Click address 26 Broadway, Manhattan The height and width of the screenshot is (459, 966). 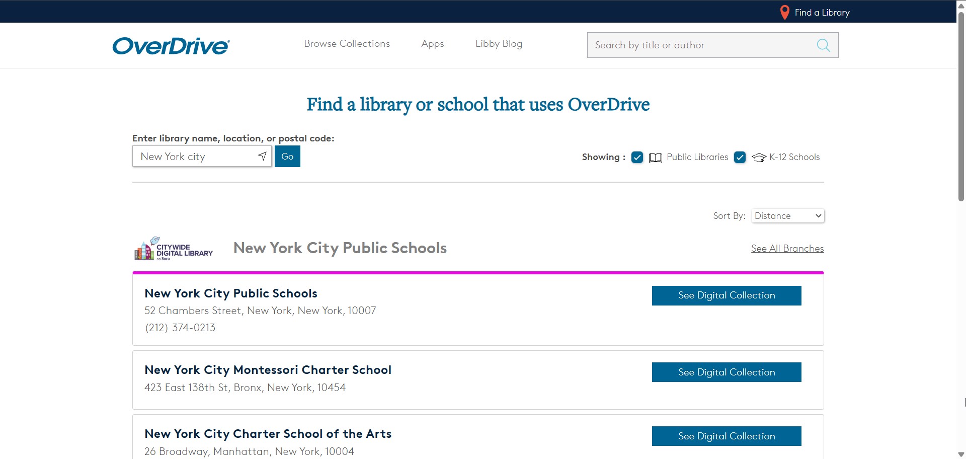[x=249, y=451]
